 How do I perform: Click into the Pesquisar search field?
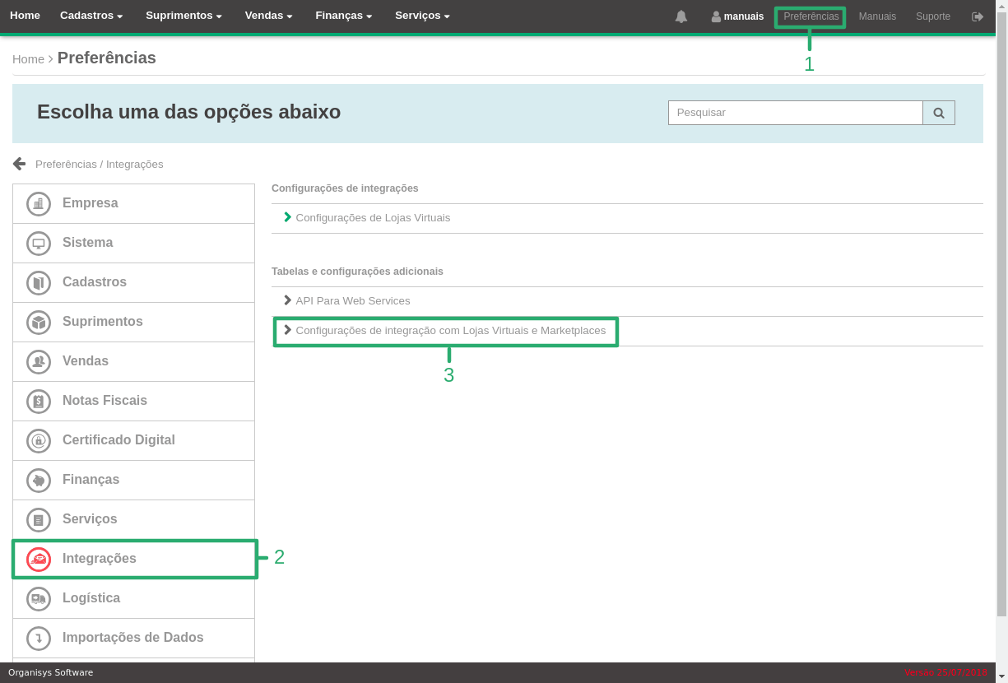(x=795, y=113)
